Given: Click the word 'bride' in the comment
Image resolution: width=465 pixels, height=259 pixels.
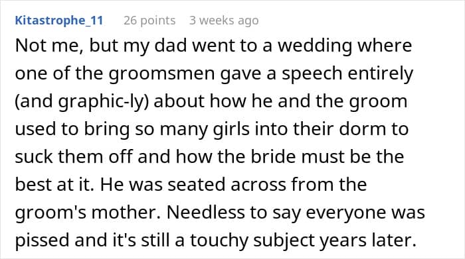Looking at the screenshot, I should click(x=274, y=157).
